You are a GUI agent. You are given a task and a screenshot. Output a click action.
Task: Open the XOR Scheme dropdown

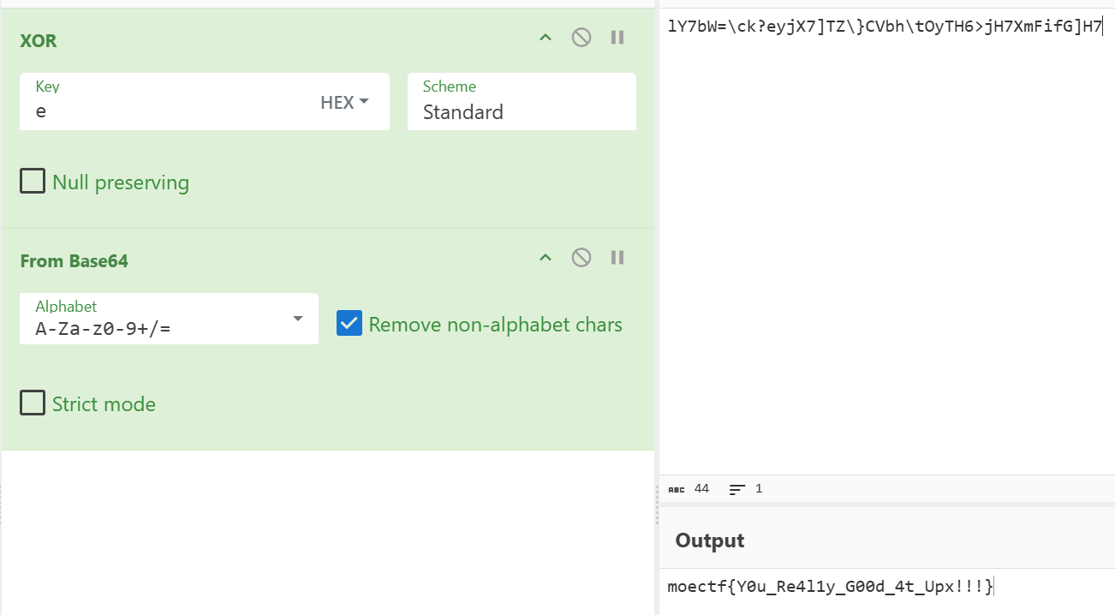pyautogui.click(x=521, y=111)
